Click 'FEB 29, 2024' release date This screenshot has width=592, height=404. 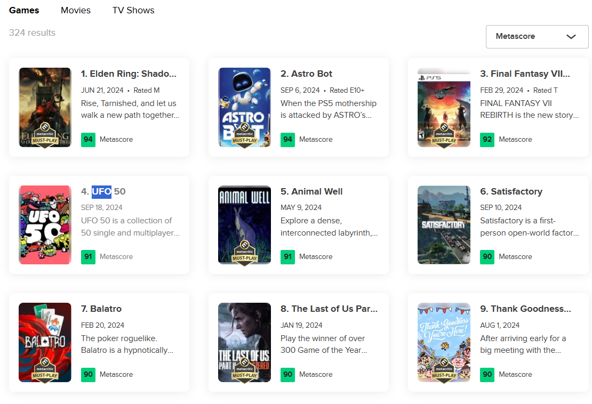point(501,90)
